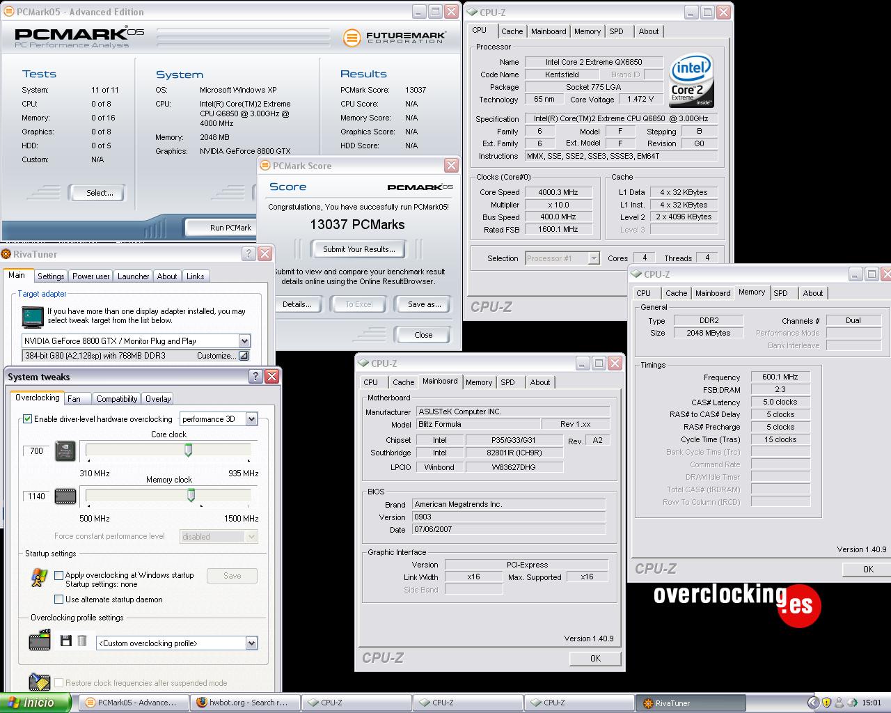
Task: Click the Select... button in PCMark05 Tests
Action: (x=97, y=193)
